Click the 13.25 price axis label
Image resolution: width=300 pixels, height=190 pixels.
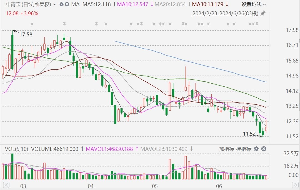pos(292,106)
